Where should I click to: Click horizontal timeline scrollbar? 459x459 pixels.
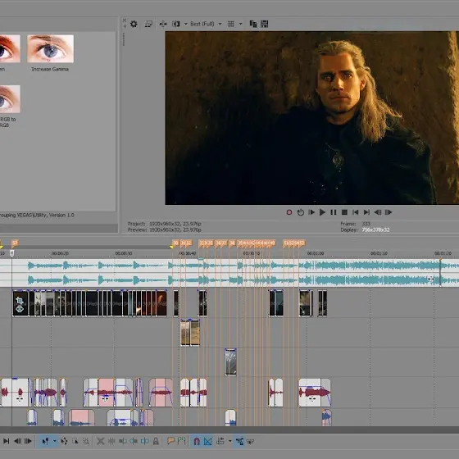tap(229, 429)
